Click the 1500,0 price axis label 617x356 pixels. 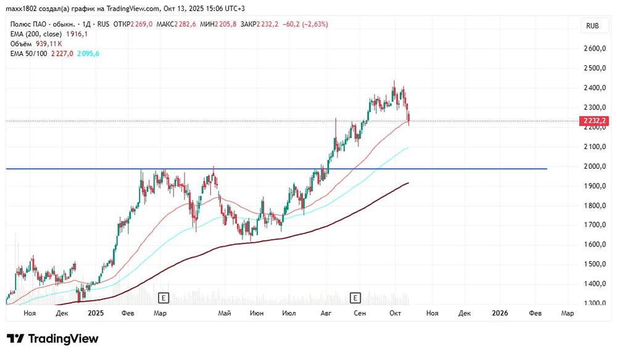click(595, 264)
